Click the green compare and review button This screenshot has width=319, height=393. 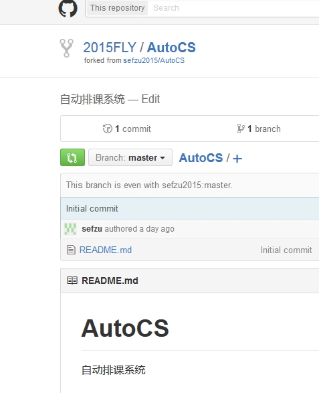tap(72, 157)
